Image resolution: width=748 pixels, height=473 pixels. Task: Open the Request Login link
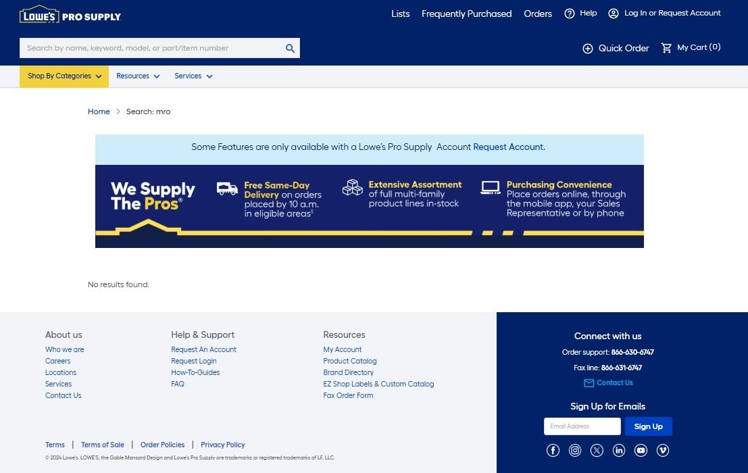[x=194, y=361]
